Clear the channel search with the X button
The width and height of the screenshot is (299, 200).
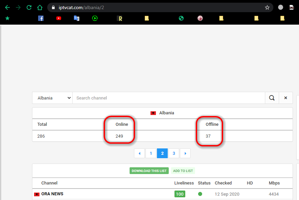coord(286,98)
